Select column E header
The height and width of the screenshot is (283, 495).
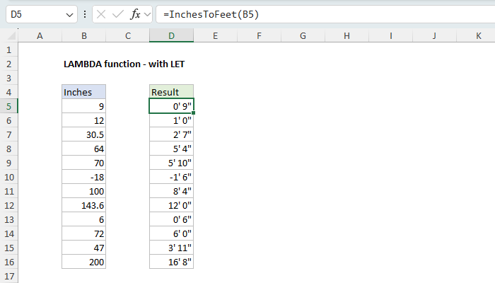[215, 35]
